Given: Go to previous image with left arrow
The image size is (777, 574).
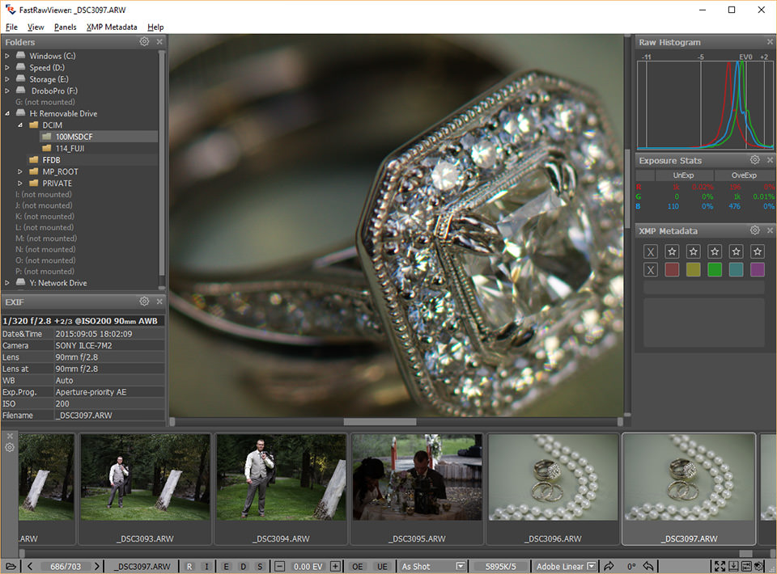Looking at the screenshot, I should 30,566.
